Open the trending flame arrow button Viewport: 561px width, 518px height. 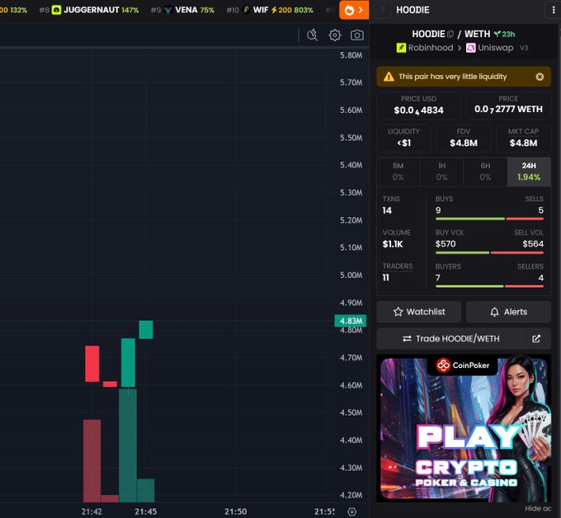354,10
